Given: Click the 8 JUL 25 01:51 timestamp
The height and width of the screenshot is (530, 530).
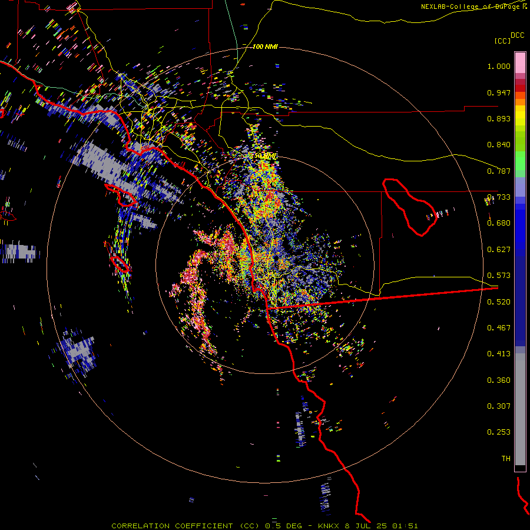Looking at the screenshot, I should tap(381, 526).
